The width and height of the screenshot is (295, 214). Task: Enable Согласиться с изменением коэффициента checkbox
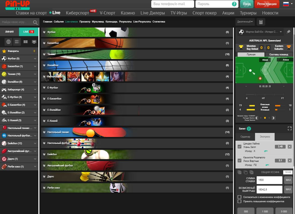point(239,197)
